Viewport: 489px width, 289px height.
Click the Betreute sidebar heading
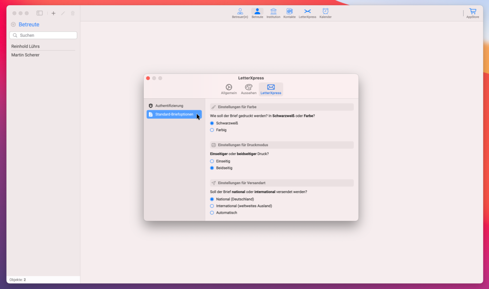[x=29, y=25]
